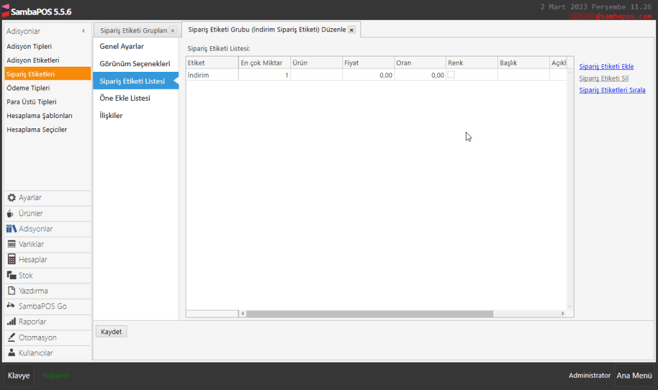Open Kullanıcılar via the person icon
The width and height of the screenshot is (658, 390).
(x=12, y=353)
